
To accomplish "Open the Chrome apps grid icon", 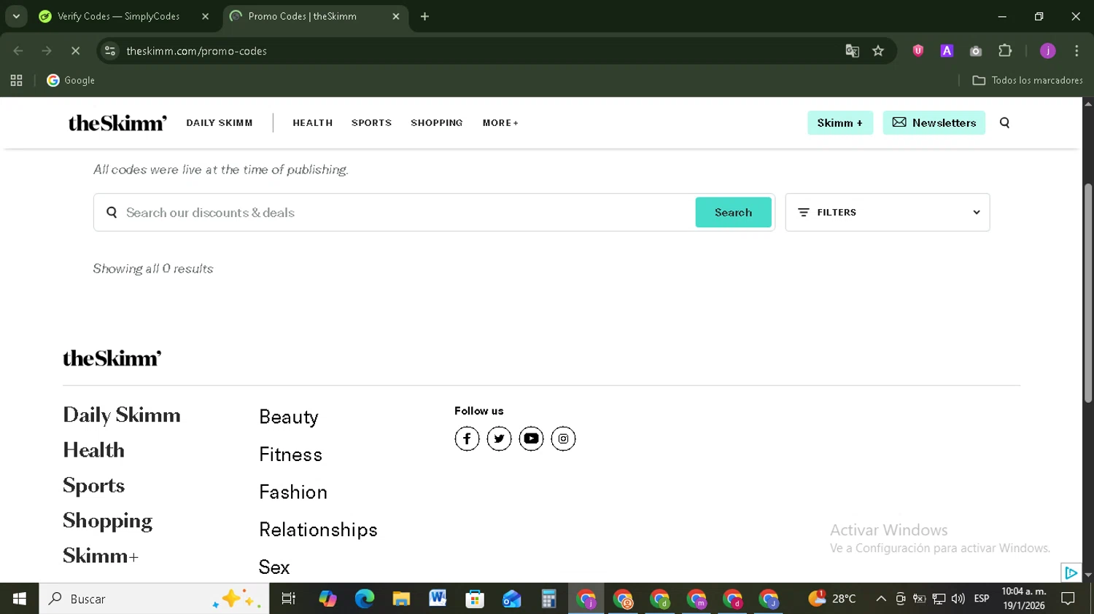I will tap(16, 80).
